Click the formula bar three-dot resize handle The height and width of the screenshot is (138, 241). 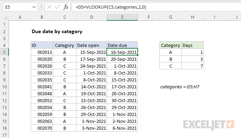tap(41, 7)
